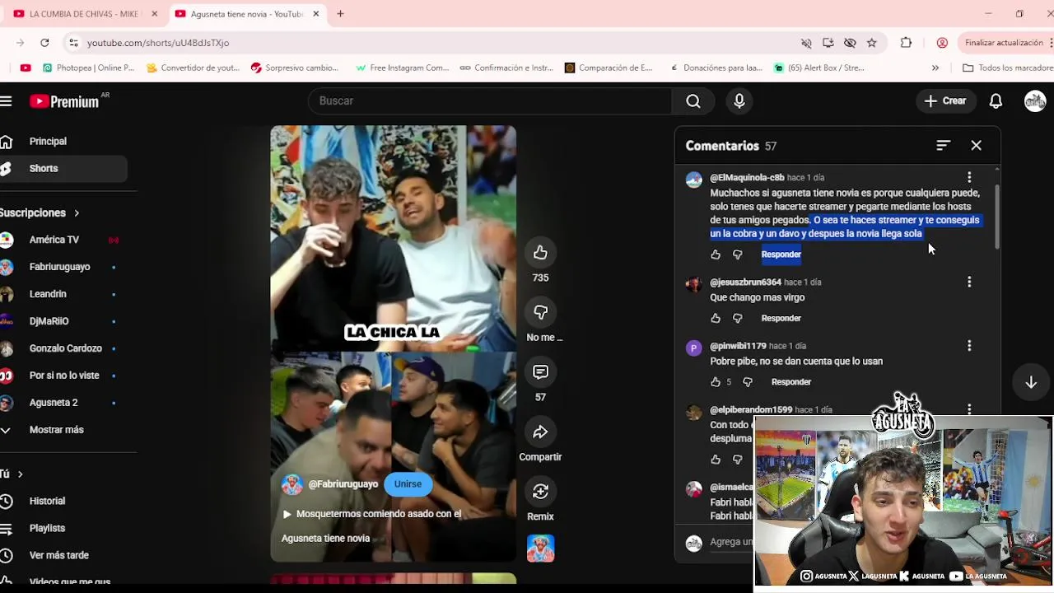Open the Crear menu

coord(944,100)
